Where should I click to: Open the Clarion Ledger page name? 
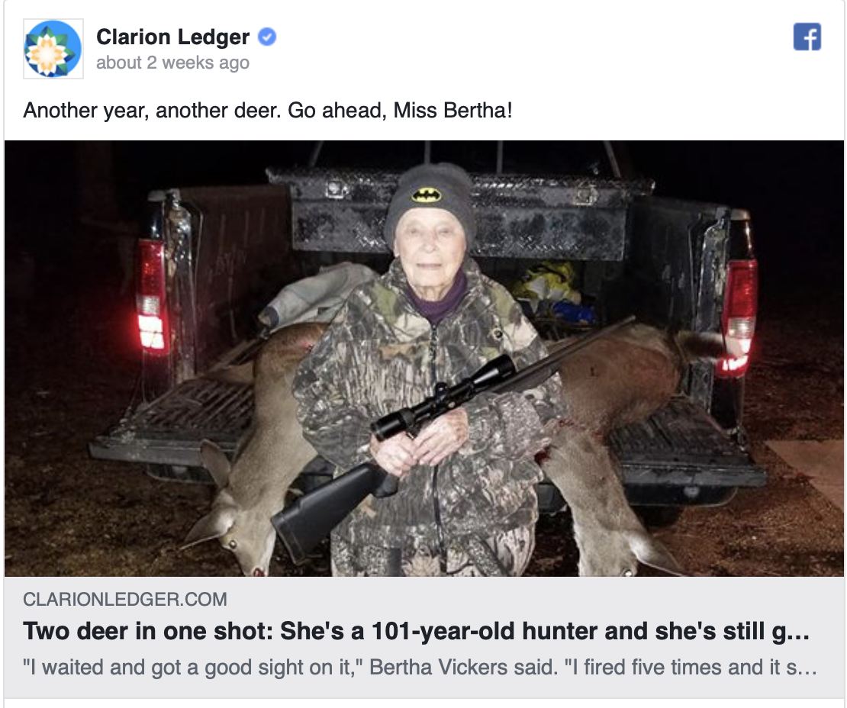tap(172, 37)
